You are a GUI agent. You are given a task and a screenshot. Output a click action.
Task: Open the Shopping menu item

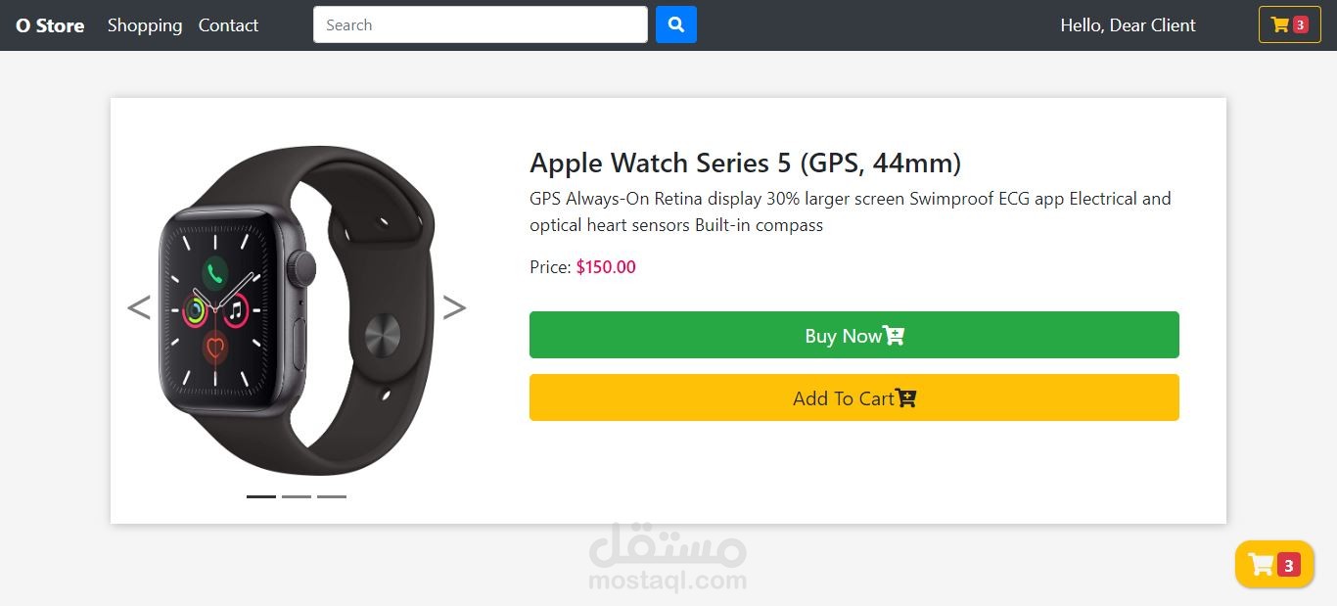tap(145, 25)
